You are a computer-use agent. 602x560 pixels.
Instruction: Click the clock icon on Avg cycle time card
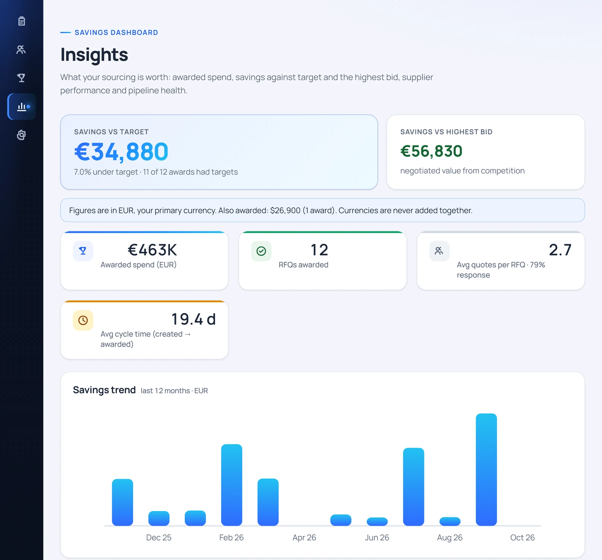pos(83,320)
